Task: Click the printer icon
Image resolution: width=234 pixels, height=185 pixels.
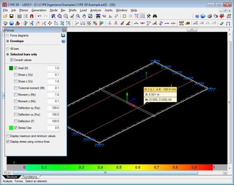Action: click(x=210, y=16)
